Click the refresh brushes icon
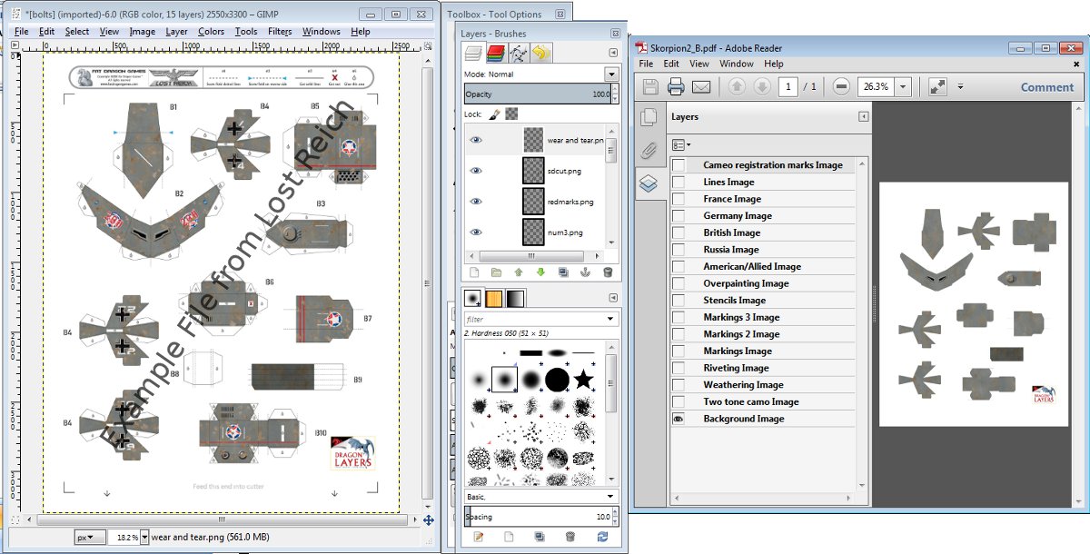This screenshot has height=554, width=1090. (x=602, y=537)
